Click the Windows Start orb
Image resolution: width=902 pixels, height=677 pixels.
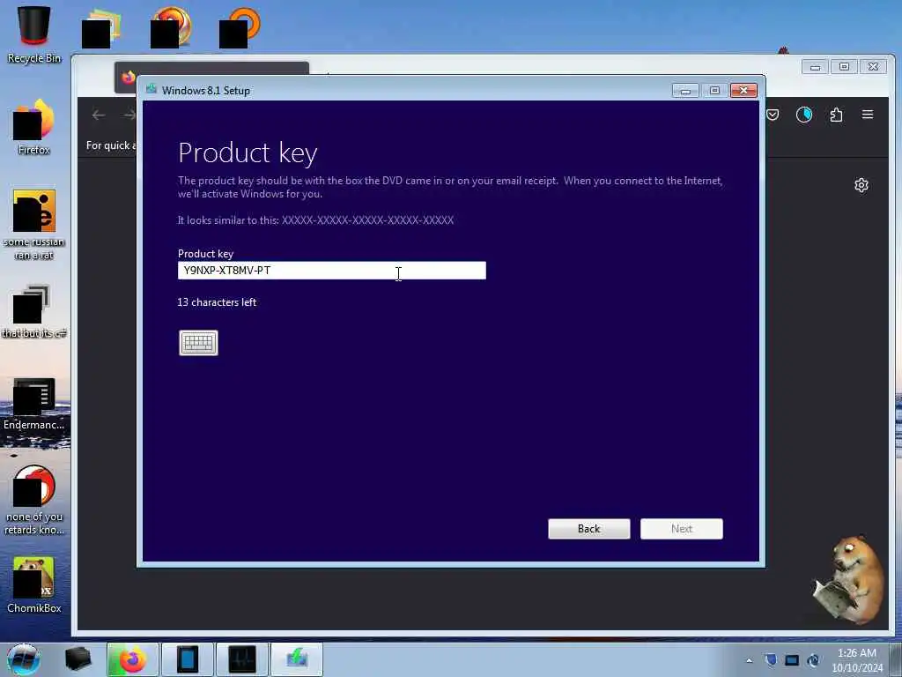point(23,659)
